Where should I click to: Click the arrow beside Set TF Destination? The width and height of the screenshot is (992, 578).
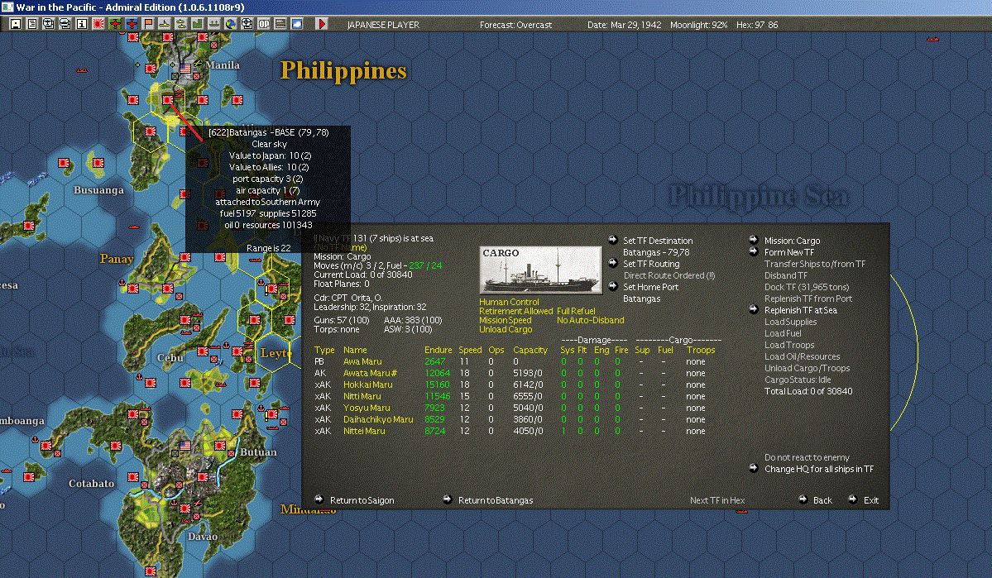(x=612, y=240)
